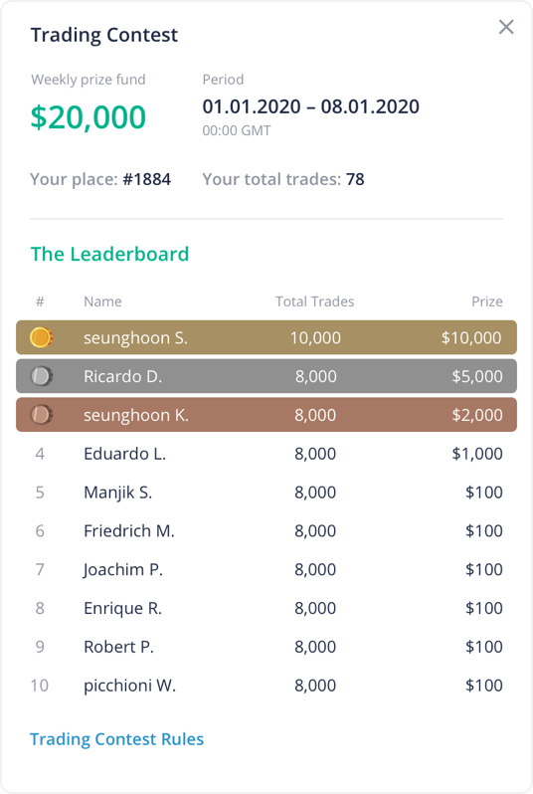
Task: Select the seunghoon S. first place row
Action: click(x=266, y=337)
